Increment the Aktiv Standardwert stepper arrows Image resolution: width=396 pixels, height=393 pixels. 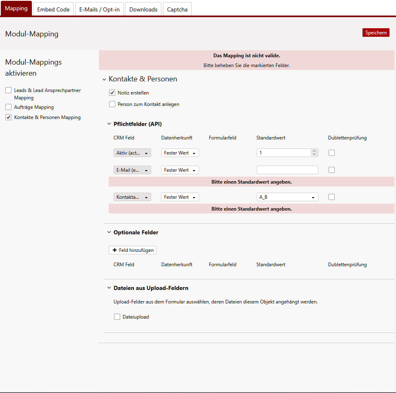click(x=314, y=151)
